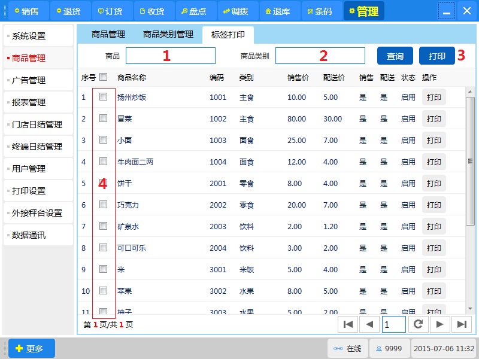The width and height of the screenshot is (479, 359).
Task: Open the 退库 stock return module
Action: pos(280,11)
